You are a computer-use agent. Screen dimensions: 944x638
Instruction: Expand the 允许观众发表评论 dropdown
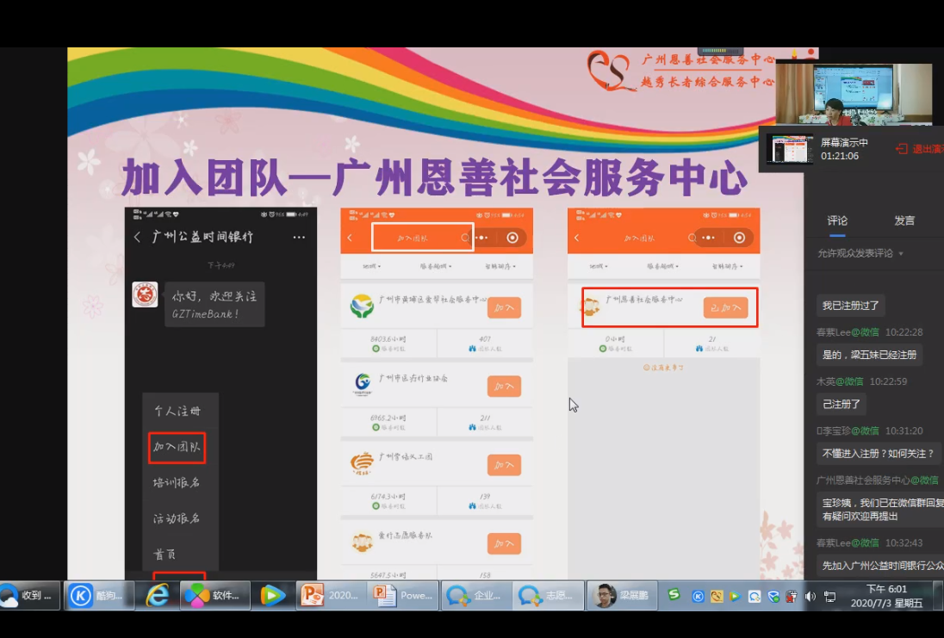click(x=860, y=253)
